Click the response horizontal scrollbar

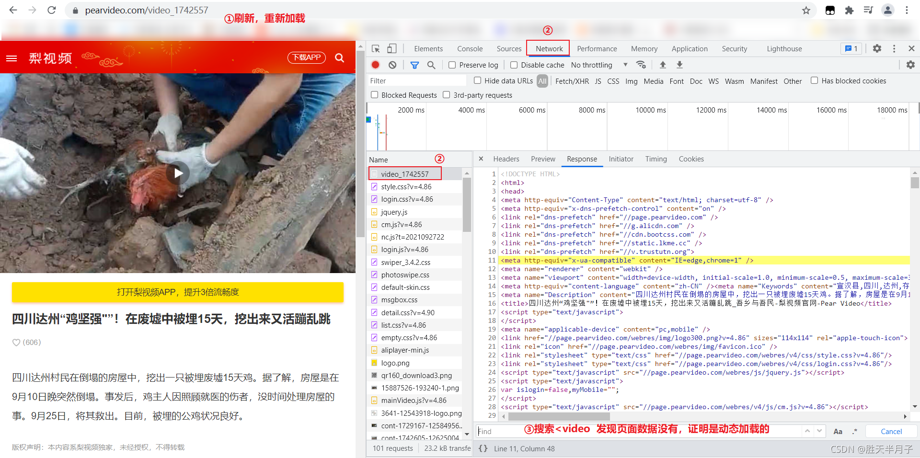pos(558,417)
